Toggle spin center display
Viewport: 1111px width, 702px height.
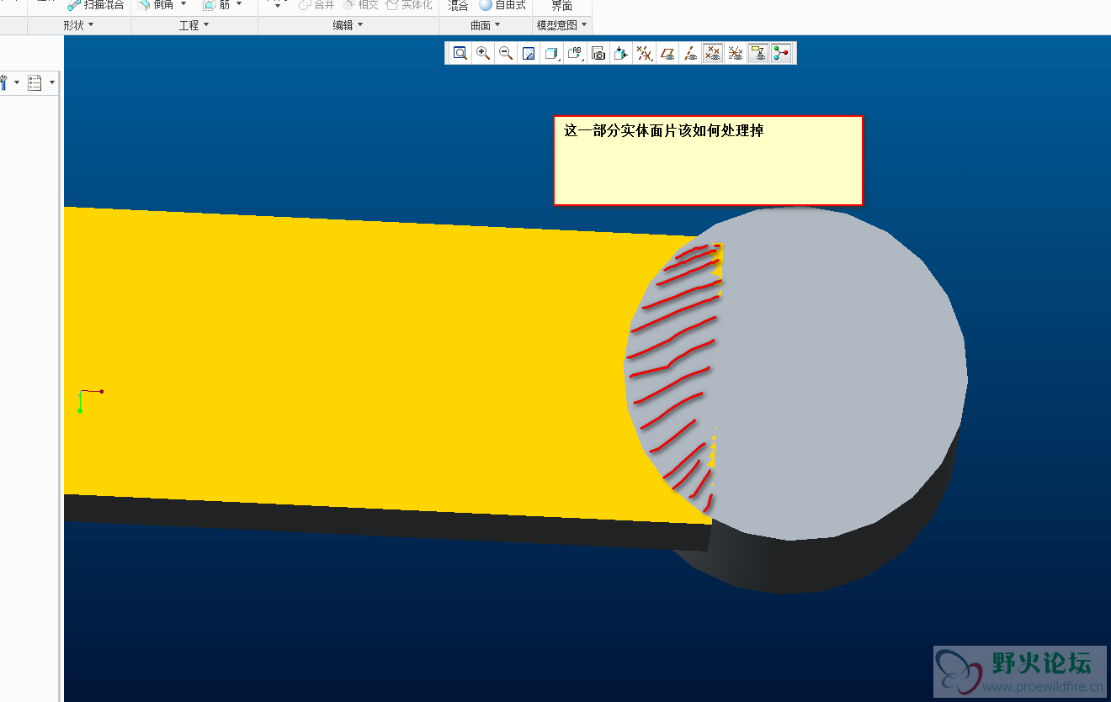coord(781,53)
